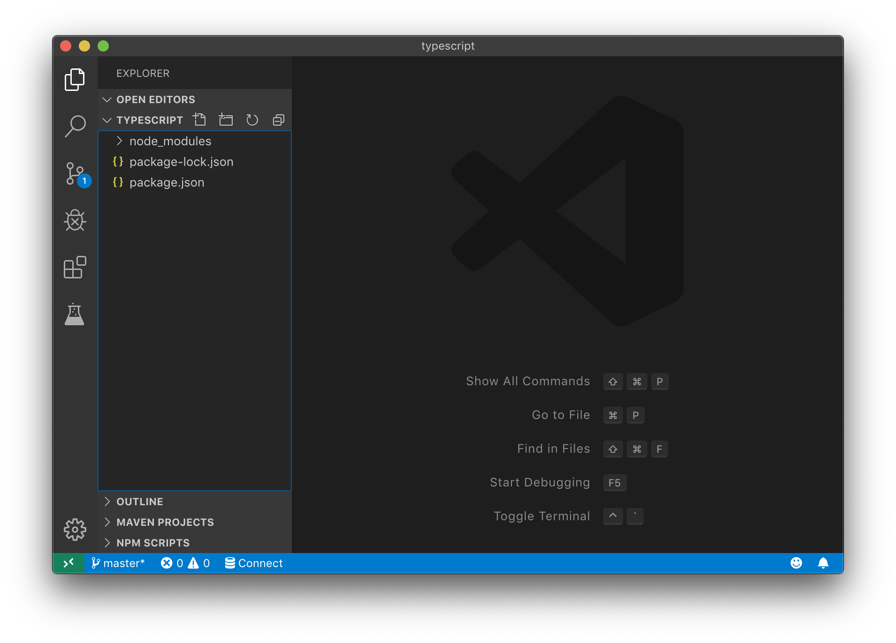Viewport: 896px width, 643px height.
Task: Open the Manage gear menu
Action: click(x=75, y=530)
